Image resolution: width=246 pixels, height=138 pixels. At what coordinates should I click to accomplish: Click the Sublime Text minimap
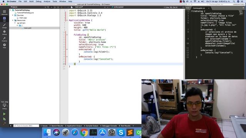241,13
